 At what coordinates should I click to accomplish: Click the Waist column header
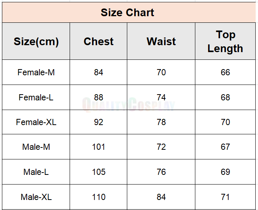click(x=161, y=42)
